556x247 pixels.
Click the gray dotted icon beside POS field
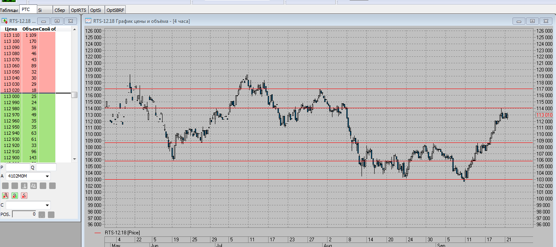[x=42, y=214]
